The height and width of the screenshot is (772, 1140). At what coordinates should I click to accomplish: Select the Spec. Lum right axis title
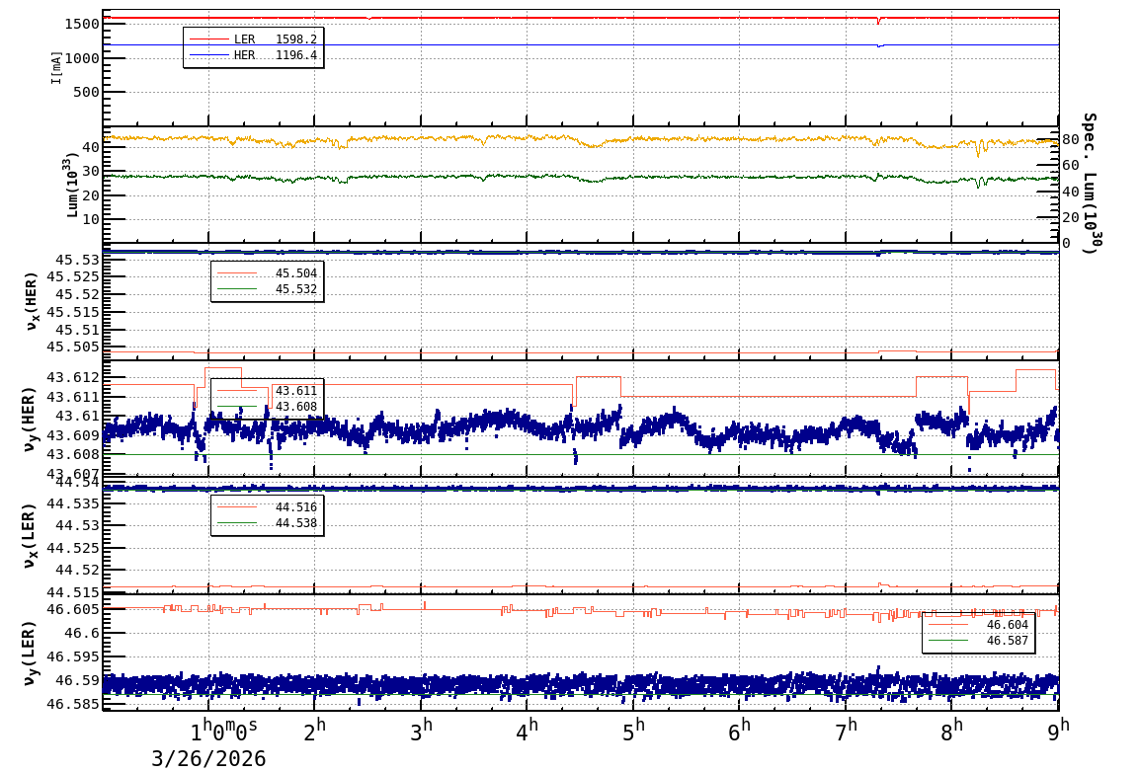[x=1089, y=183]
